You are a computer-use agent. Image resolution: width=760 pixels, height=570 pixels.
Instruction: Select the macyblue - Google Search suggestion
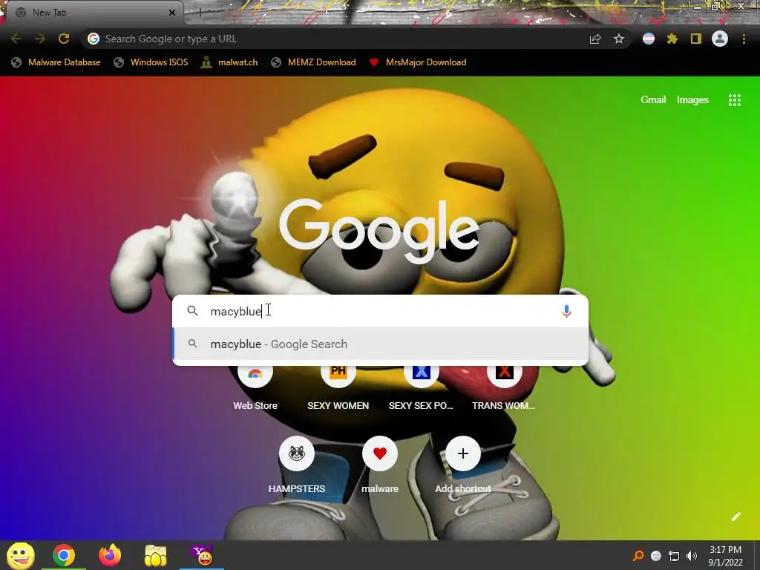point(381,344)
